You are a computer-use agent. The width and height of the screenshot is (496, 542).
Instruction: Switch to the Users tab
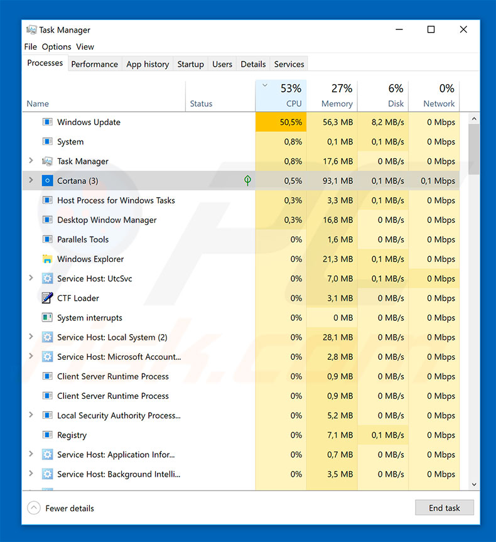[x=222, y=64]
